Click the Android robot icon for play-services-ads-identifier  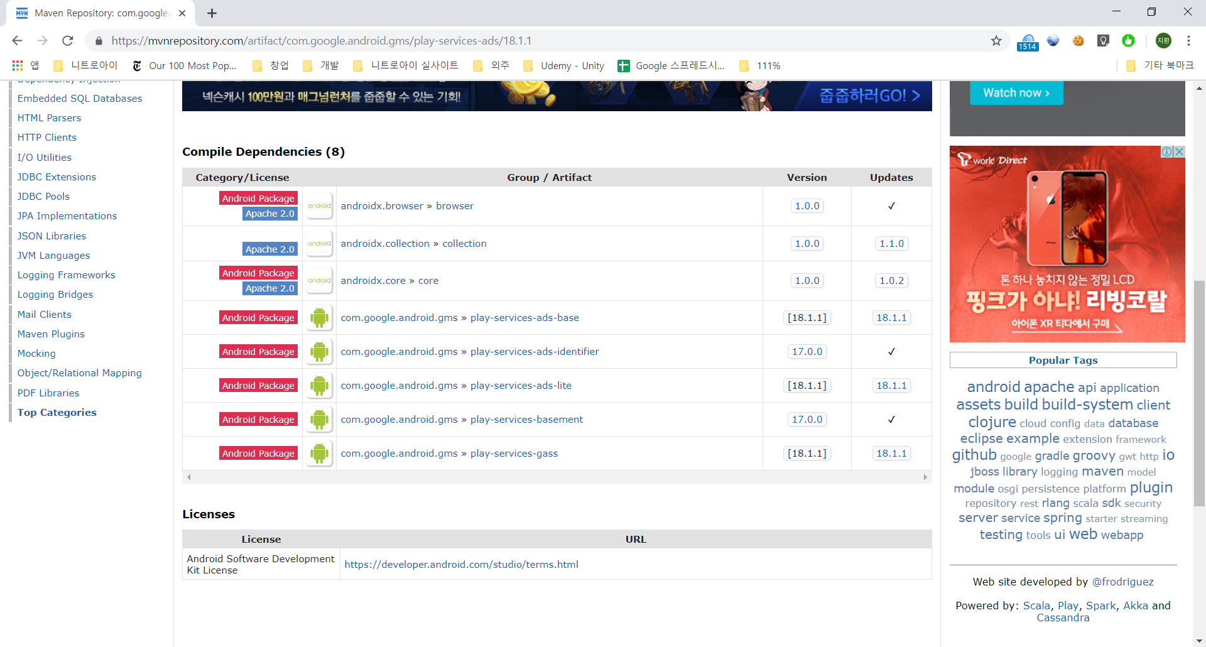pos(319,352)
